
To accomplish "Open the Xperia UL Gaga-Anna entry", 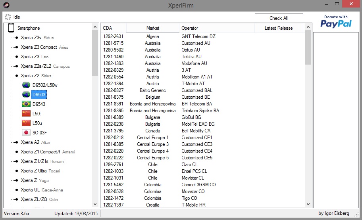I will pyautogui.click(x=42, y=190).
